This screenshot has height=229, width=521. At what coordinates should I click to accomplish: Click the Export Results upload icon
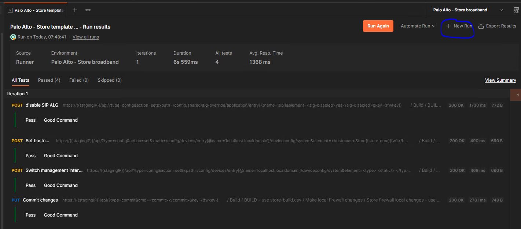(x=481, y=26)
